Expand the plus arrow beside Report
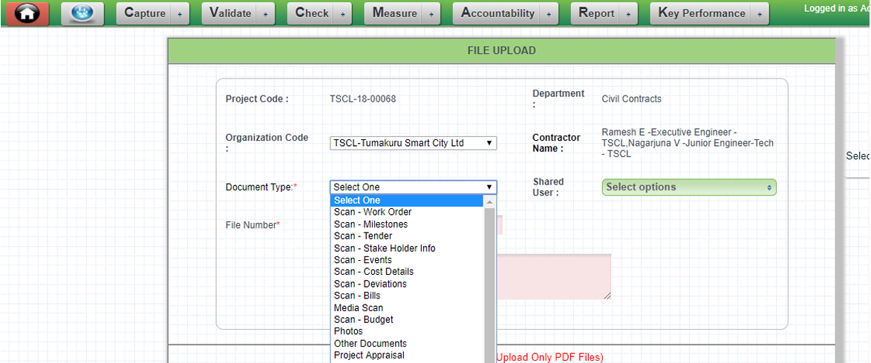The height and width of the screenshot is (363, 871). (x=628, y=14)
